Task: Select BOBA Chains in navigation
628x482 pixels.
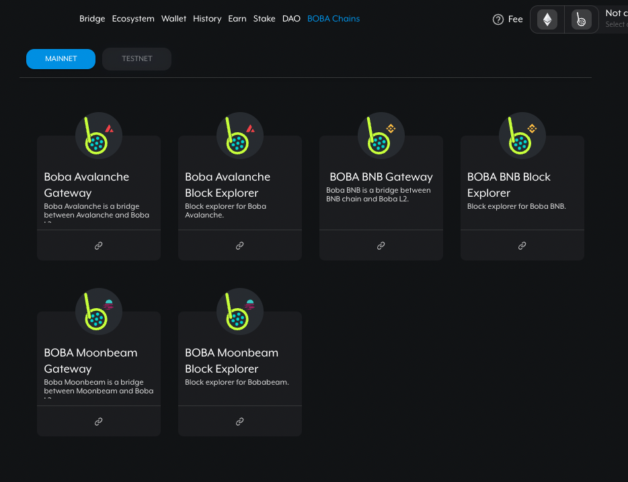Action: [x=333, y=19]
